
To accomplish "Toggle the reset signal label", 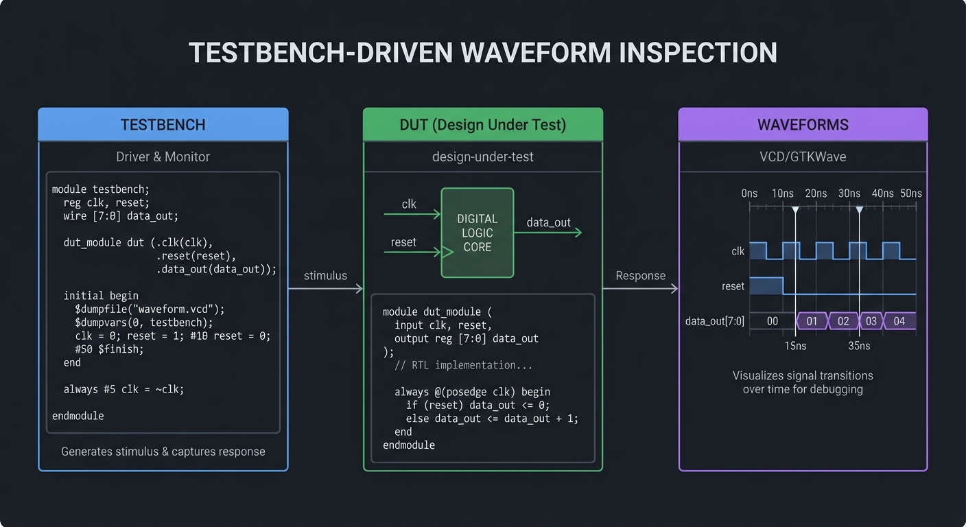I will (x=733, y=286).
